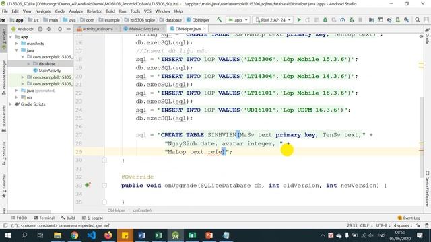This screenshot has height=242, width=431.
Task: Open the File menu
Action: 5,11
